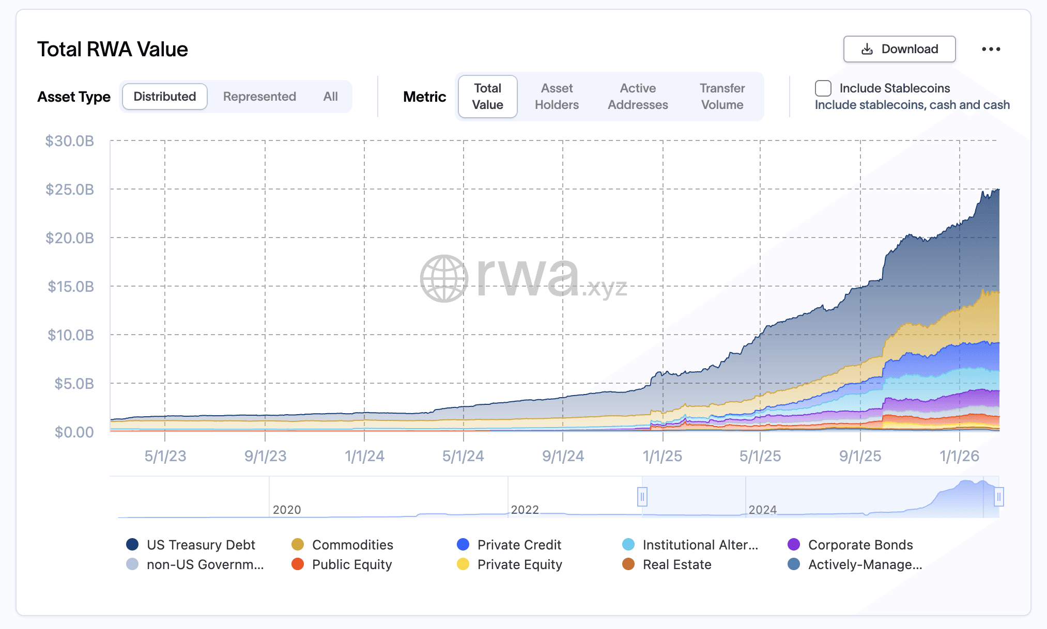Switch asset type to All
The width and height of the screenshot is (1047, 629).
point(330,97)
